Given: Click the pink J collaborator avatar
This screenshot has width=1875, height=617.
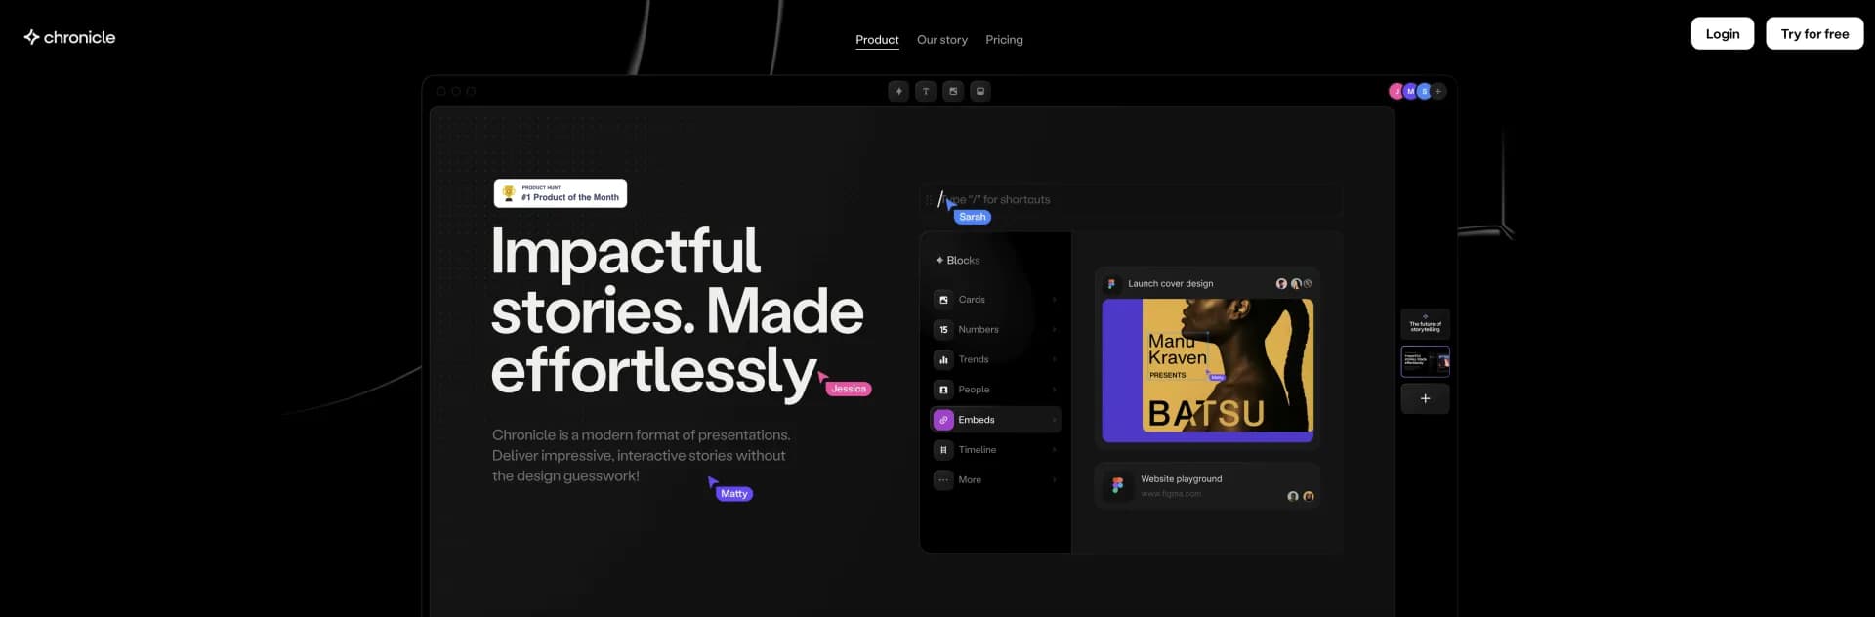Looking at the screenshot, I should [x=1396, y=91].
